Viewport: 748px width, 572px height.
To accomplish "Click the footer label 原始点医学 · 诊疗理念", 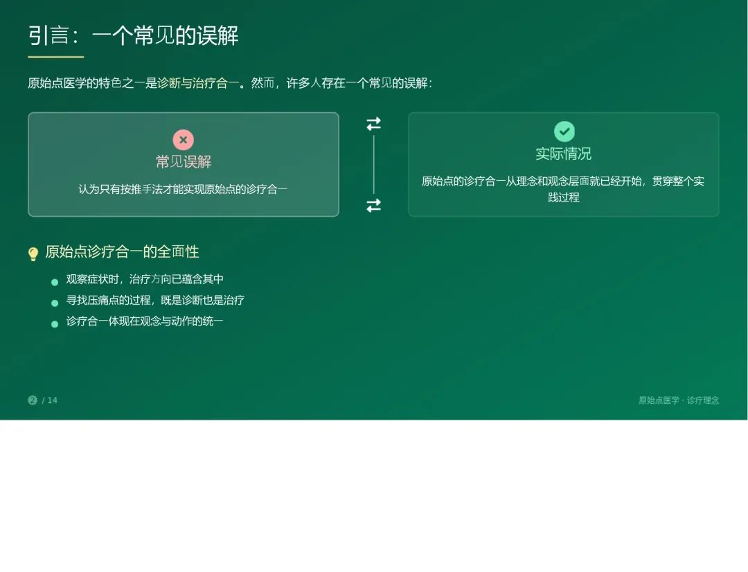I will click(x=678, y=400).
